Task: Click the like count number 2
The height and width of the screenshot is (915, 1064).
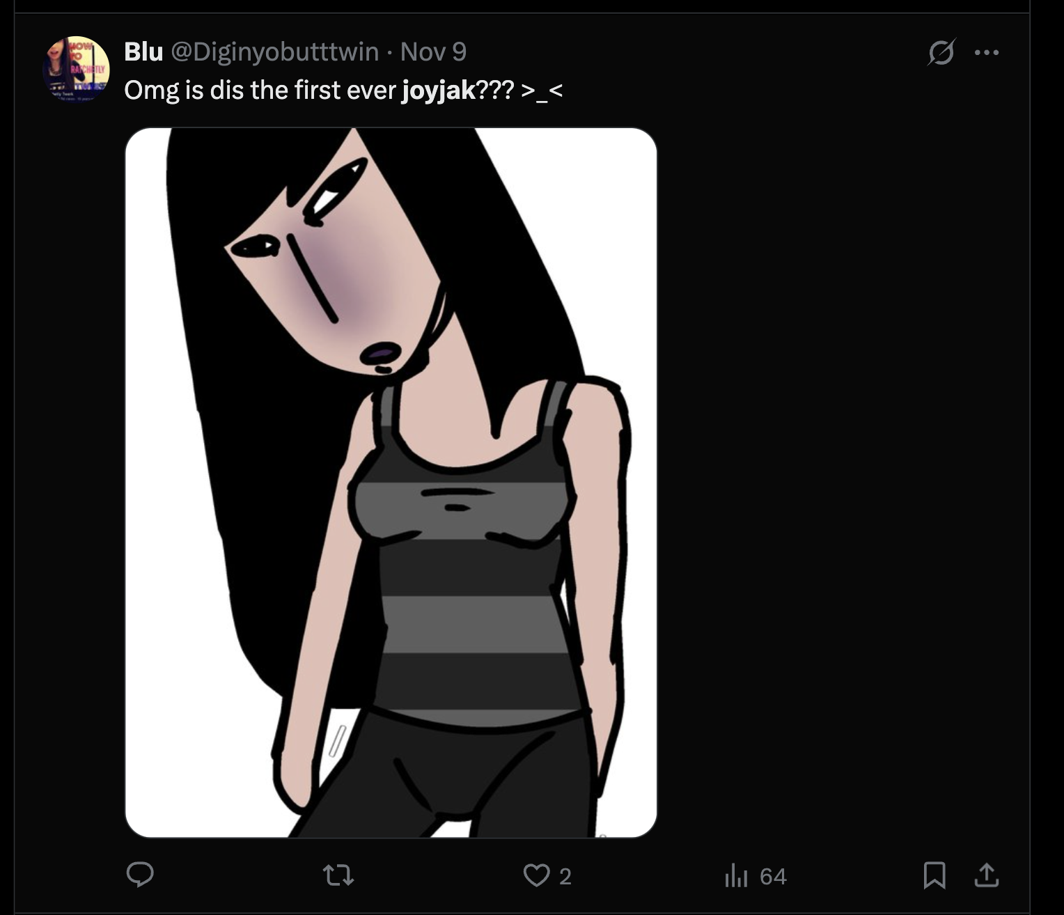Action: 565,876
